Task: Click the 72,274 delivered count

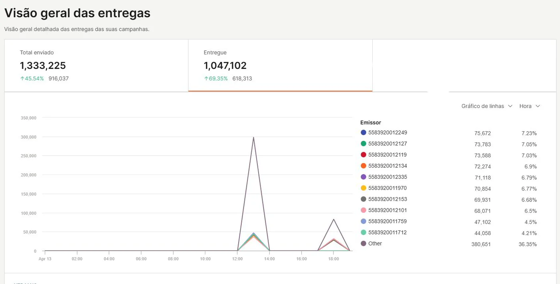Action: pos(483,166)
